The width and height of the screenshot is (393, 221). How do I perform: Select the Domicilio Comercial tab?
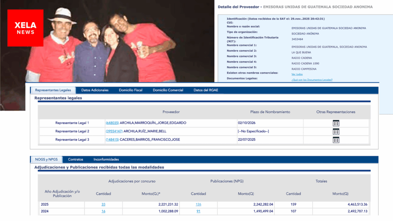(x=168, y=90)
